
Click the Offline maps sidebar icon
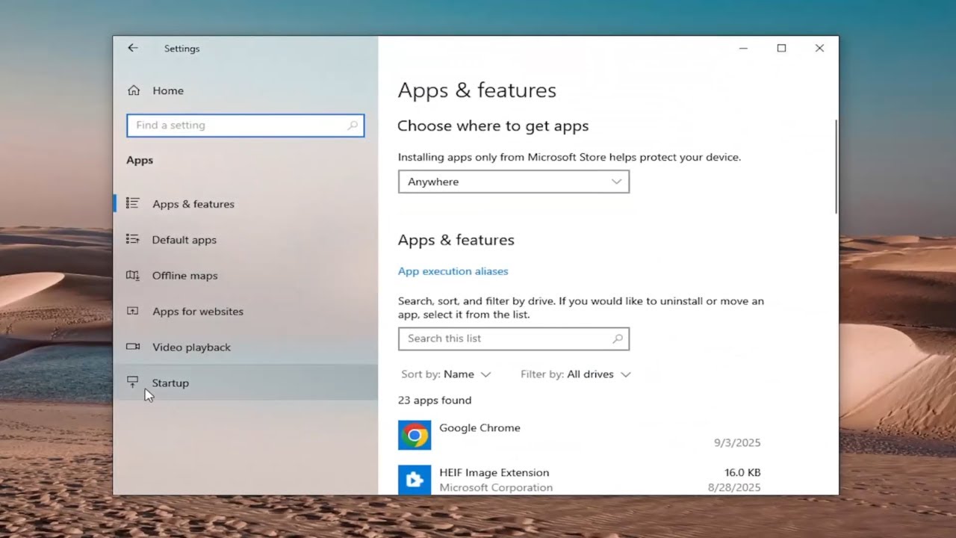coord(133,275)
